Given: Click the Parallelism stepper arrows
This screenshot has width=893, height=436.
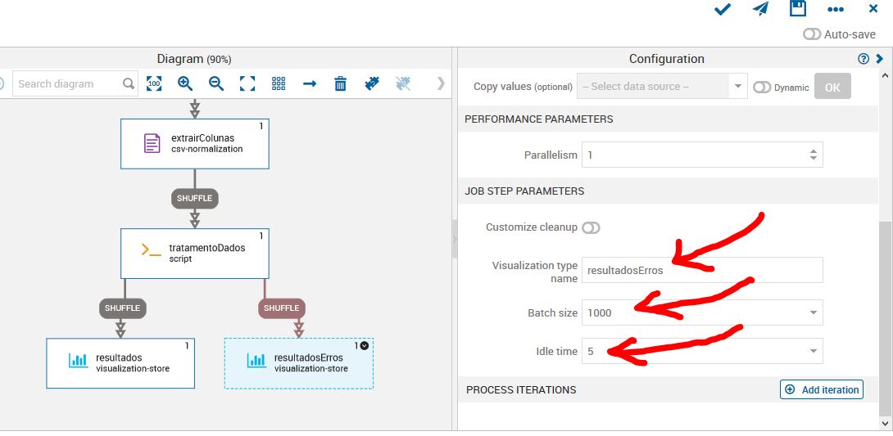Looking at the screenshot, I should click(813, 155).
